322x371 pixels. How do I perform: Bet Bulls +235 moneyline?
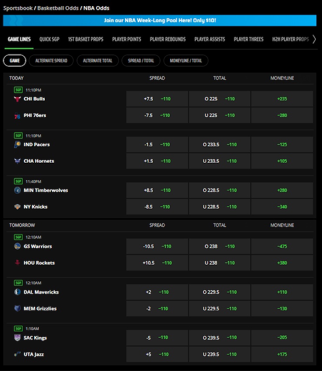(282, 99)
